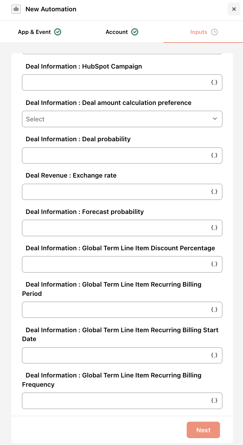Image resolution: width=243 pixels, height=445 pixels.
Task: Close the New Automation panel
Action: point(234,9)
